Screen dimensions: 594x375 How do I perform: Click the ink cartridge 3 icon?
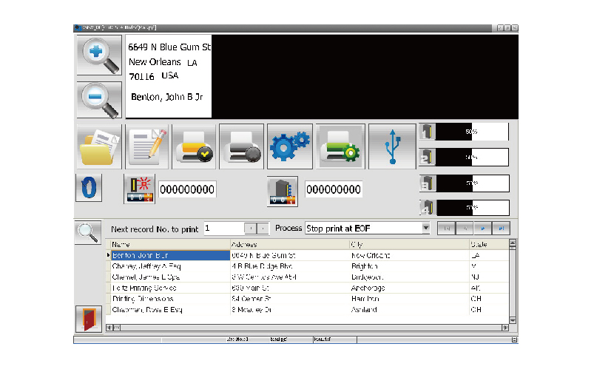click(x=428, y=183)
